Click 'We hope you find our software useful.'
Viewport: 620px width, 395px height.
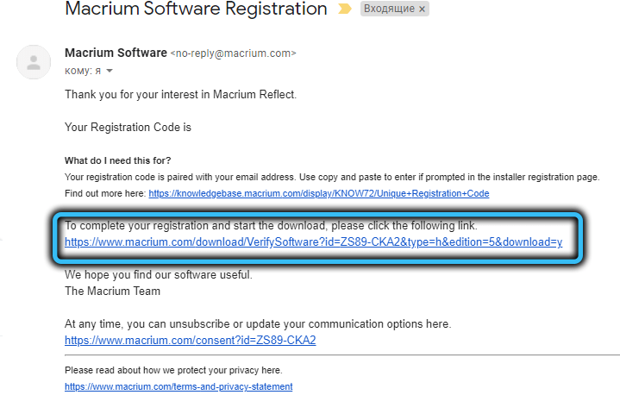tap(158, 275)
